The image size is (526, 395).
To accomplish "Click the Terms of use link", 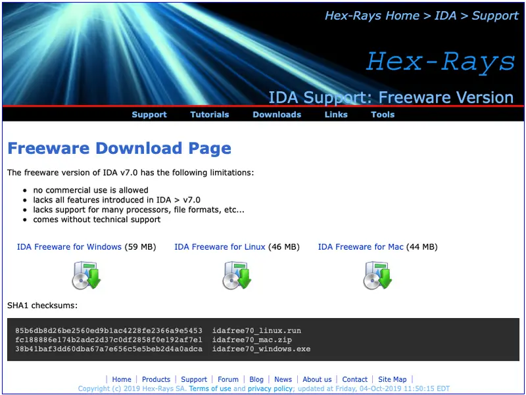I will [210, 388].
